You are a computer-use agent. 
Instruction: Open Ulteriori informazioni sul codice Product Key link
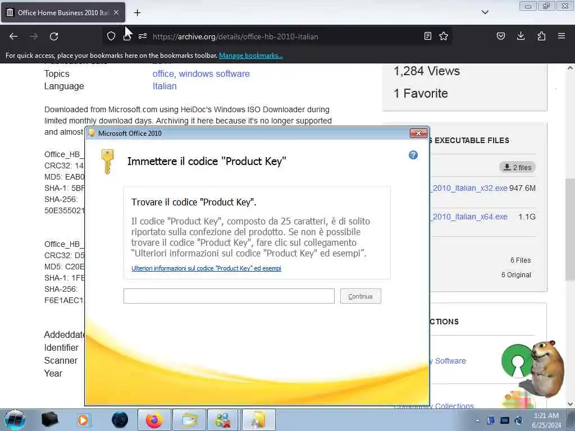(206, 268)
